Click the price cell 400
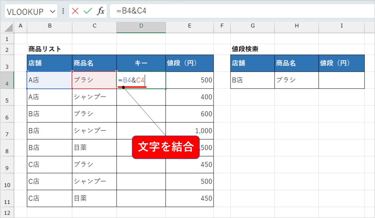The image size is (375, 218). point(190,97)
